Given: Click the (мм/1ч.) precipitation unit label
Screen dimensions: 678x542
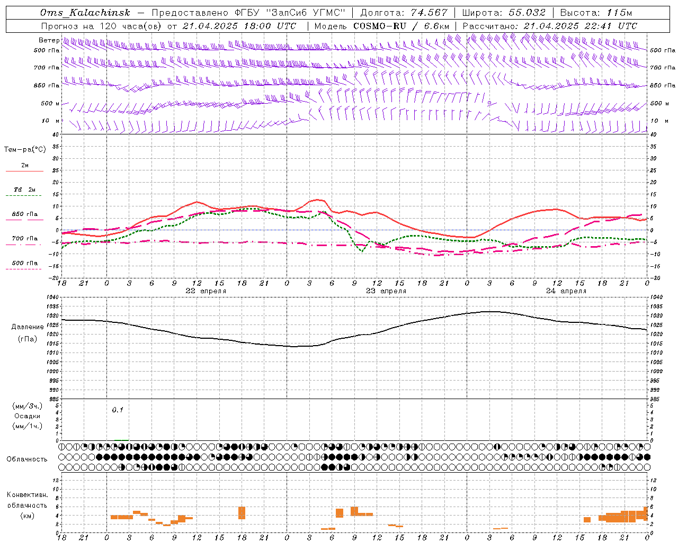Looking at the screenshot, I should [x=28, y=426].
